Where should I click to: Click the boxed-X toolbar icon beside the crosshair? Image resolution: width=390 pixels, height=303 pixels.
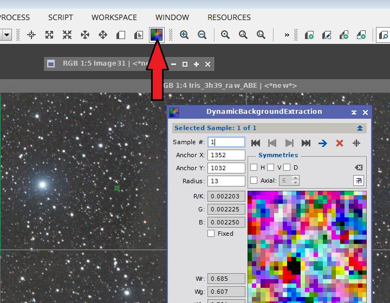49,35
